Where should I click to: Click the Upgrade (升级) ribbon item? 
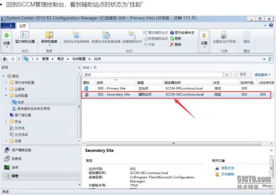click(x=149, y=44)
